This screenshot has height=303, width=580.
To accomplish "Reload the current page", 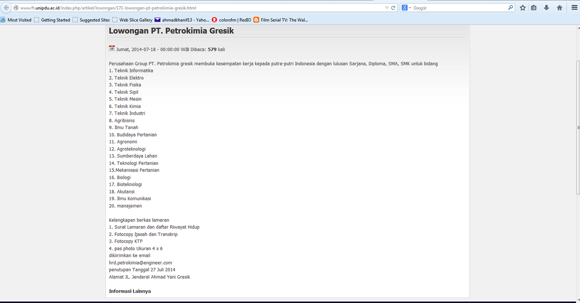I will pyautogui.click(x=393, y=8).
